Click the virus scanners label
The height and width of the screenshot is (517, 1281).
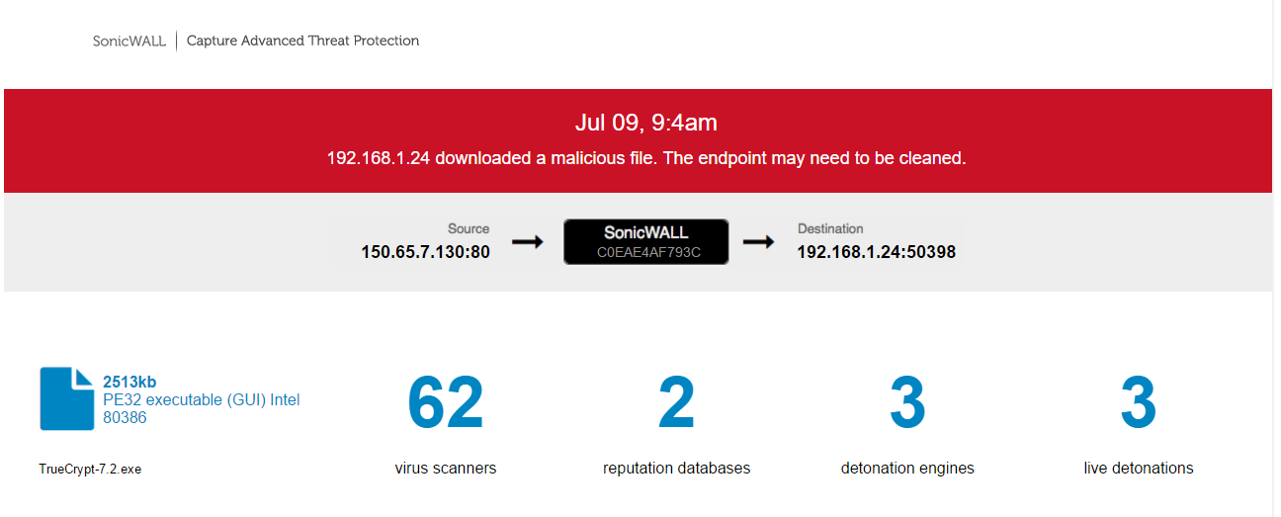click(x=445, y=468)
